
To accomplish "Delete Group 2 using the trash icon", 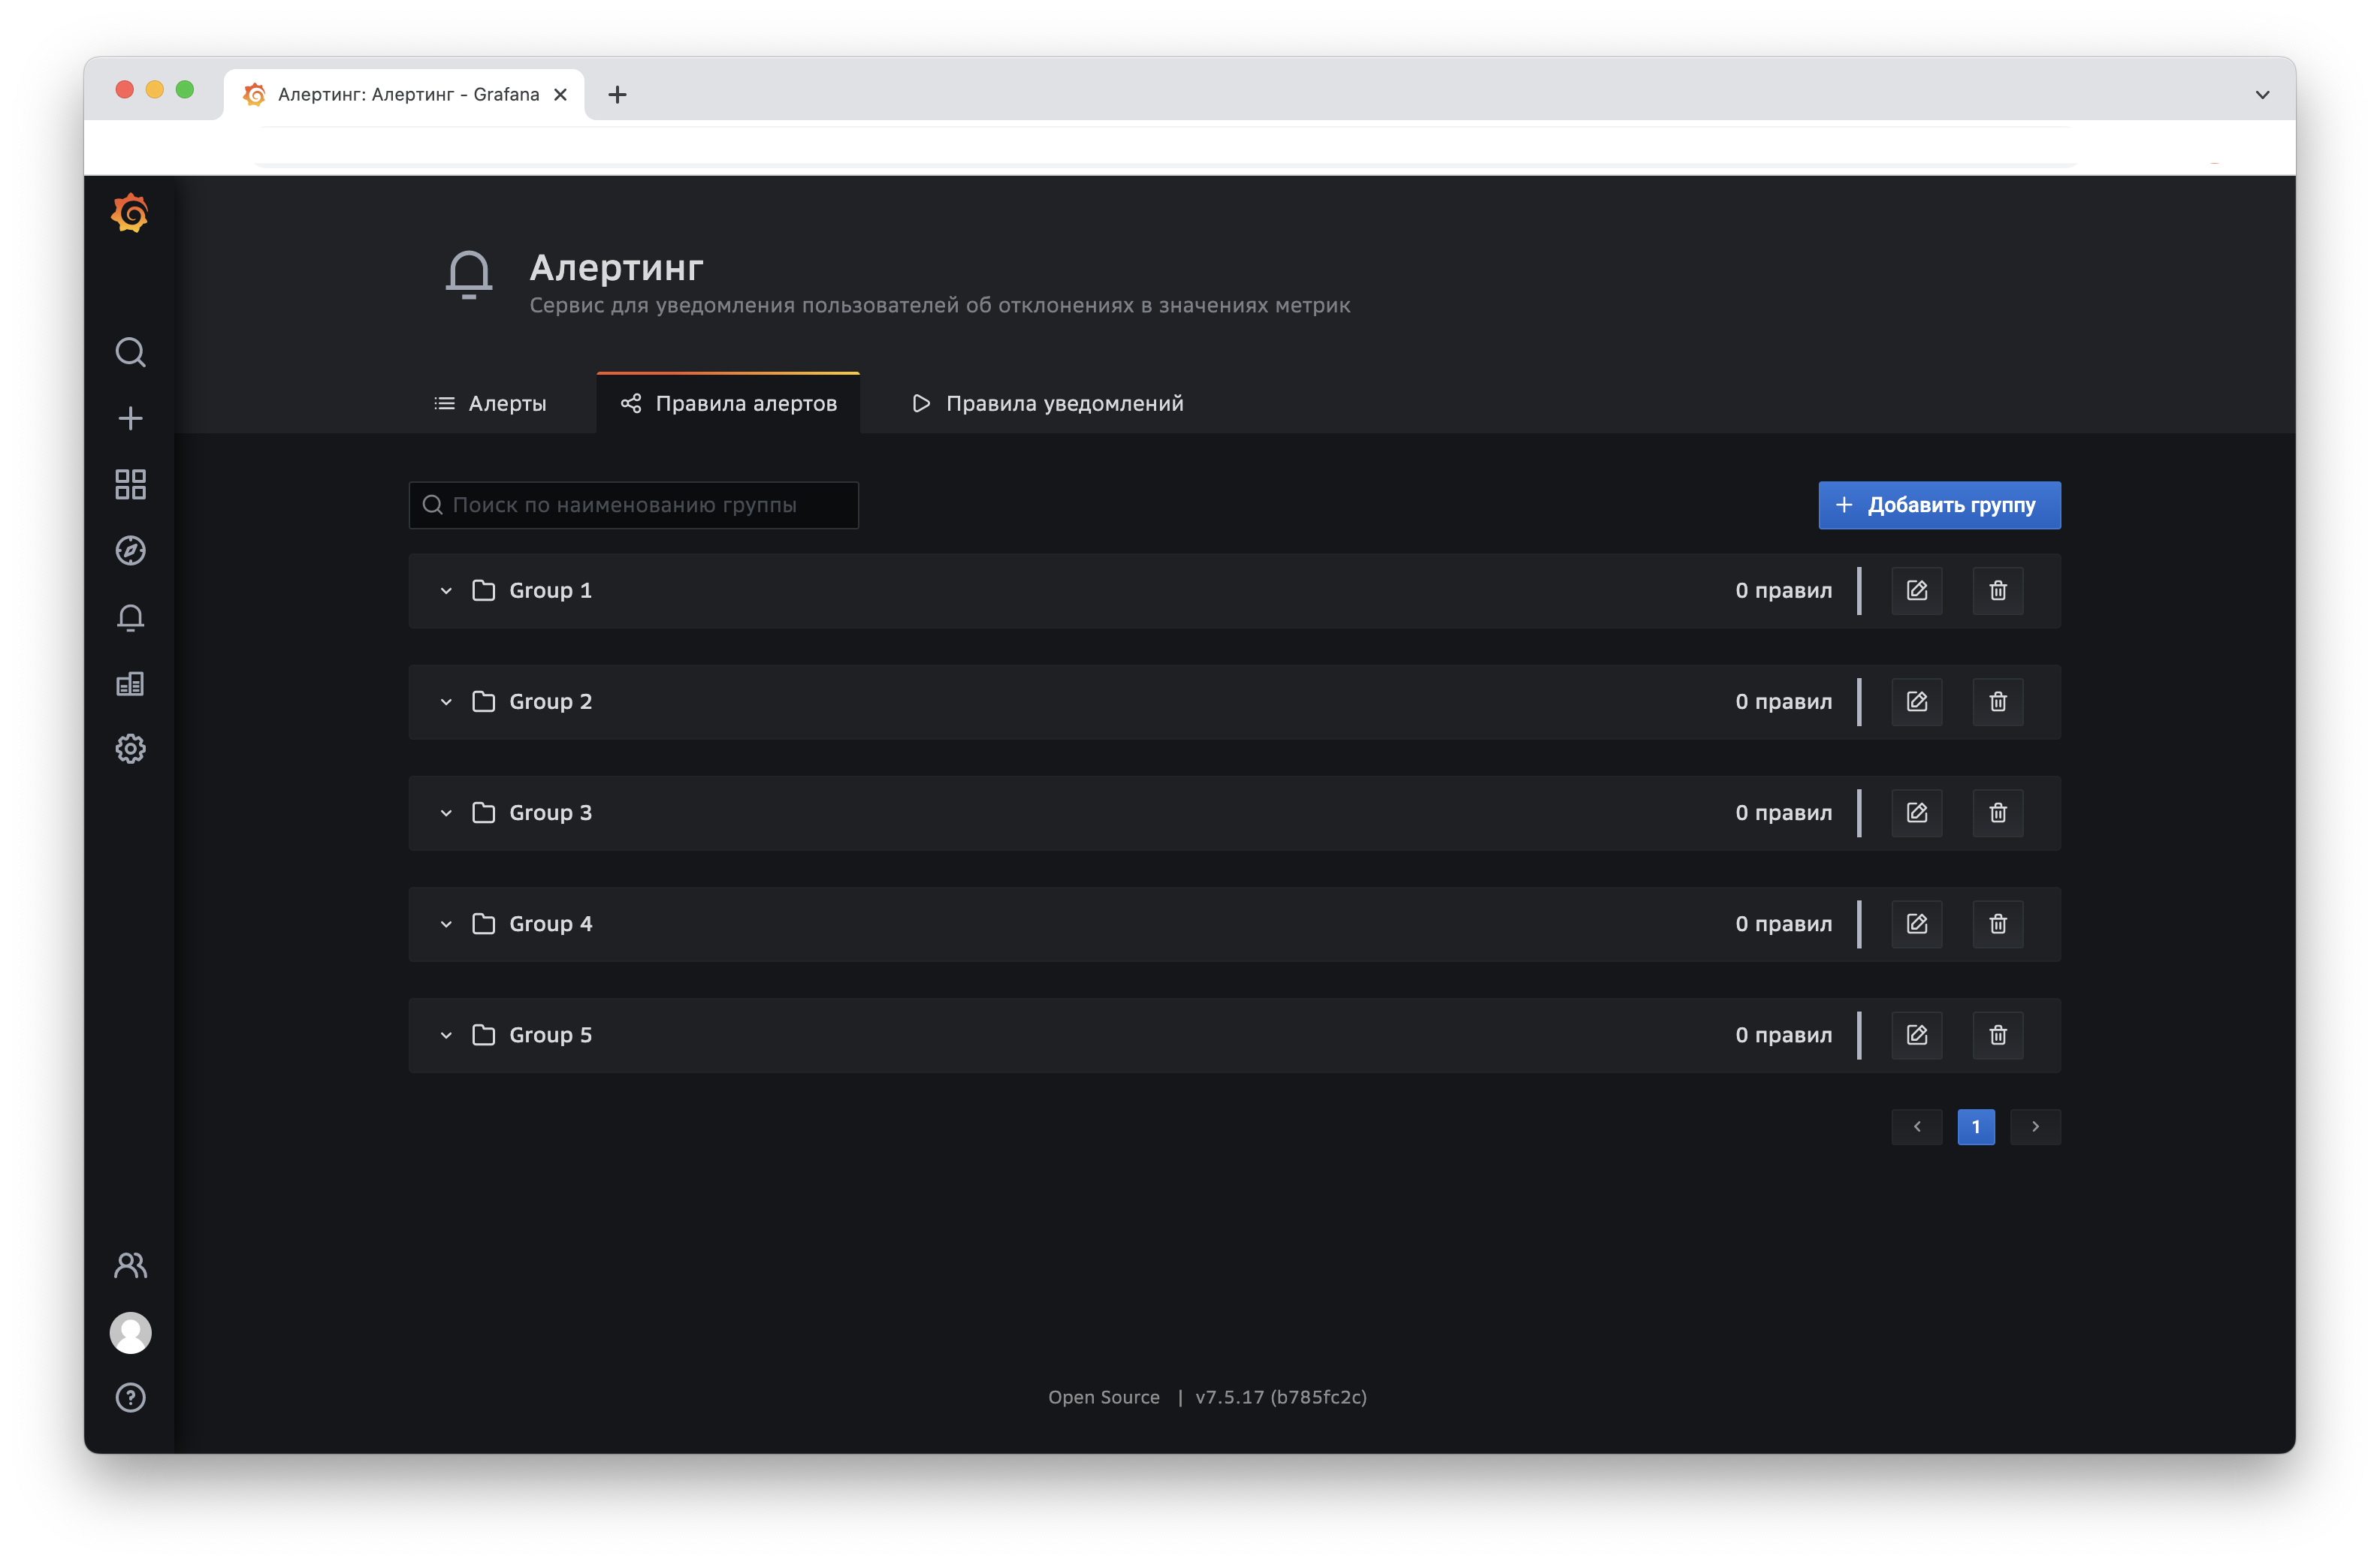I will coord(1998,701).
